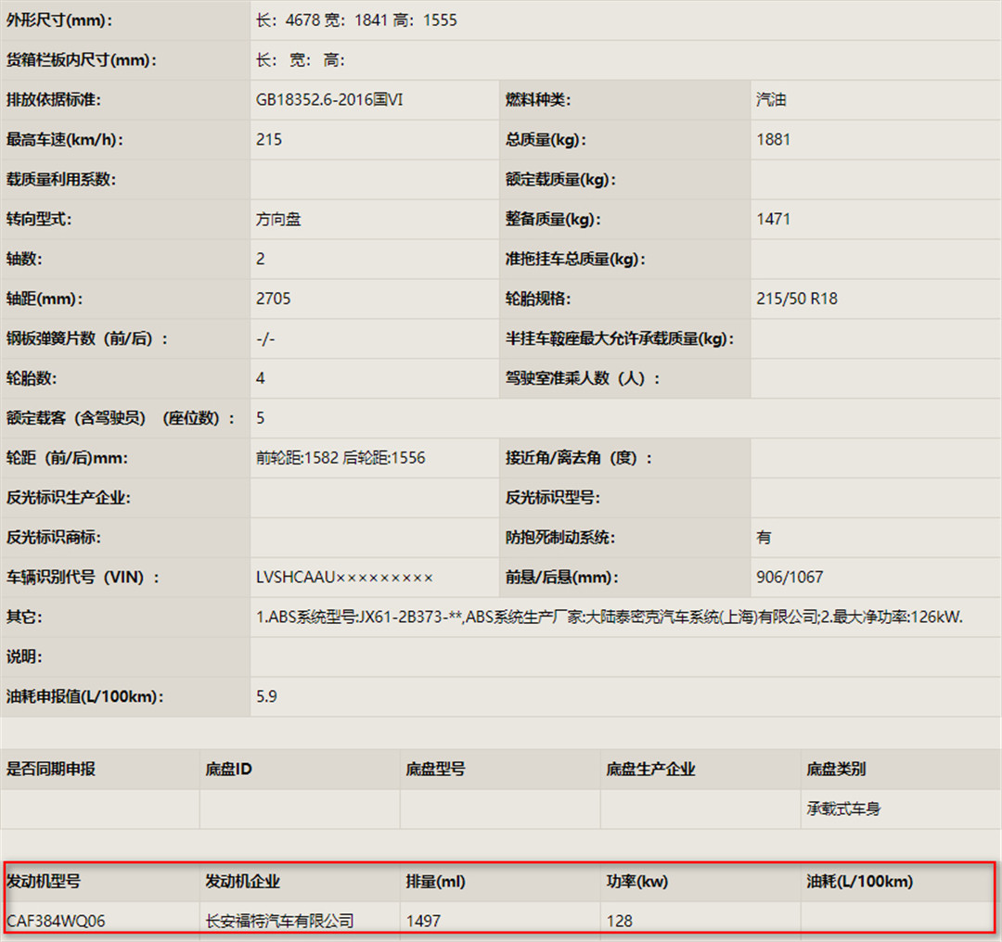1002x942 pixels.
Task: Select the emission standard GB18352.6-2016国VI
Action: pyautogui.click(x=329, y=100)
